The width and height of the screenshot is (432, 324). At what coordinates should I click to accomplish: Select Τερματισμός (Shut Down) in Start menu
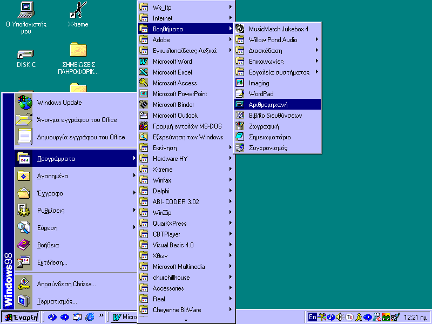[x=57, y=301]
